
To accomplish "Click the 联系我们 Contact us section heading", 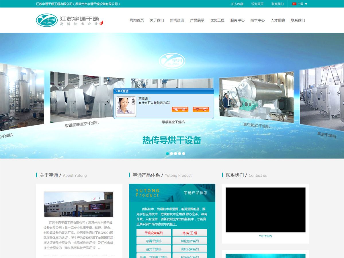I will click(x=246, y=175).
